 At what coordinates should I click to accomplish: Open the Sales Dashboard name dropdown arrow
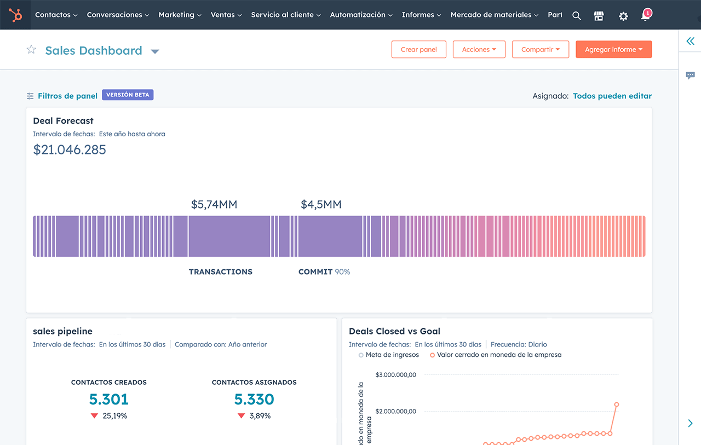155,51
